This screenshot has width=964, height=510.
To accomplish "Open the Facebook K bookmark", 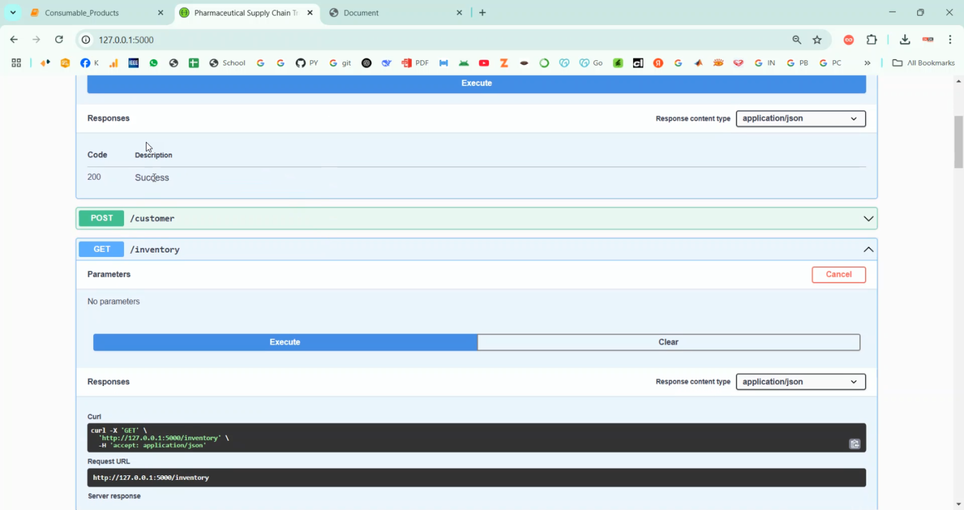I will click(90, 63).
